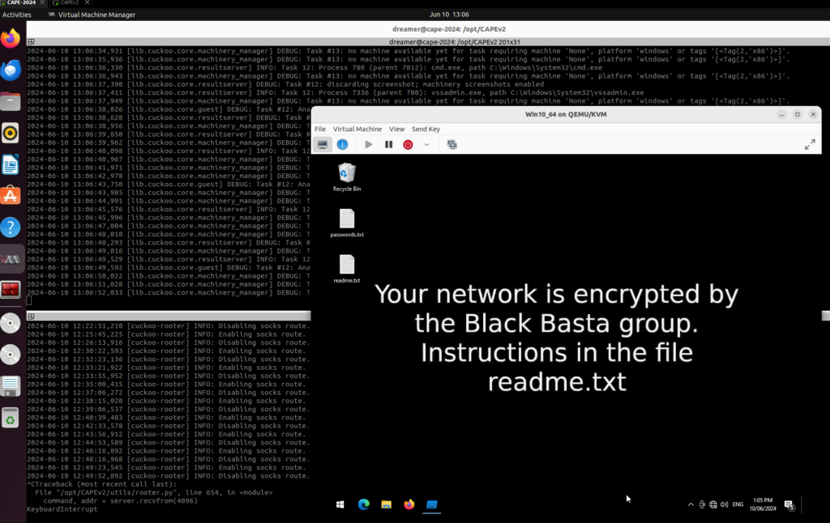Click the Run virtual machine play button
This screenshot has width=830, height=523.
click(x=369, y=144)
